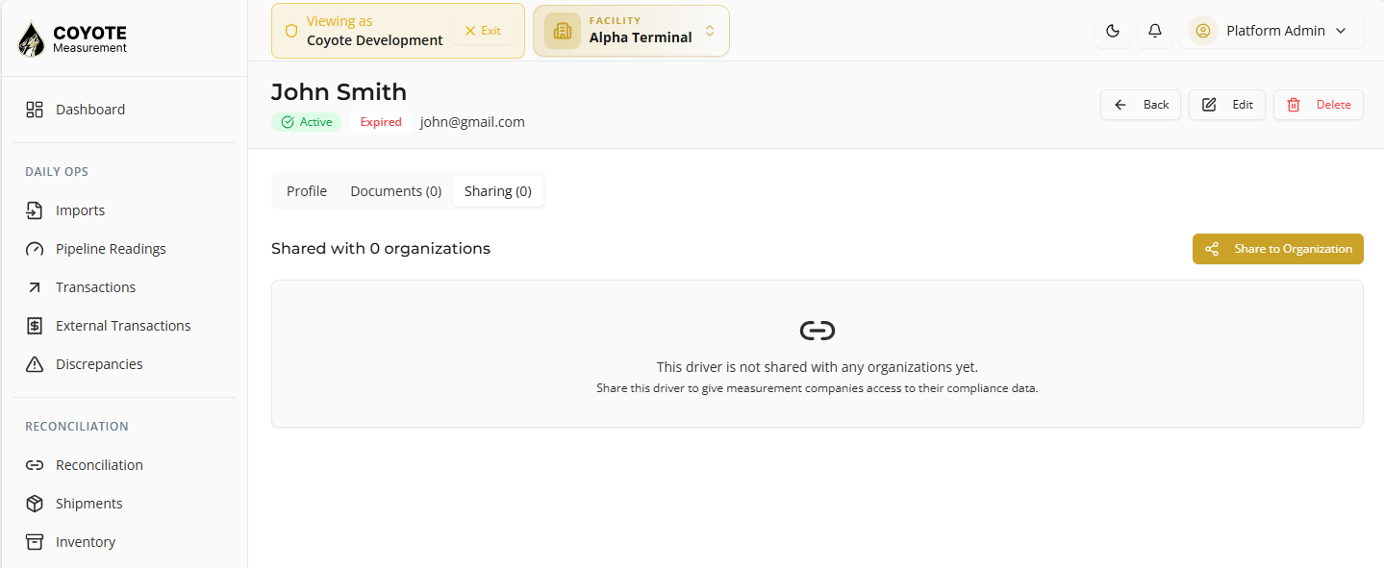Open the Alpha Terminal facility selector chevron
Screen dimensions: 1384x568
pyautogui.click(x=710, y=31)
